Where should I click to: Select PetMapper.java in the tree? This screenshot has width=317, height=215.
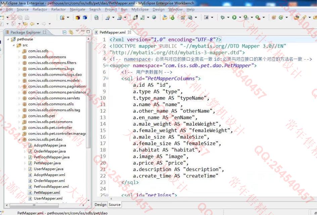pyautogui.click(x=47, y=163)
